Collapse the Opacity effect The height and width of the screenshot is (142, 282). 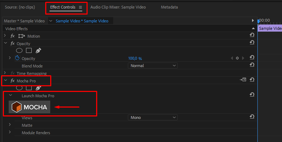(x=5, y=43)
